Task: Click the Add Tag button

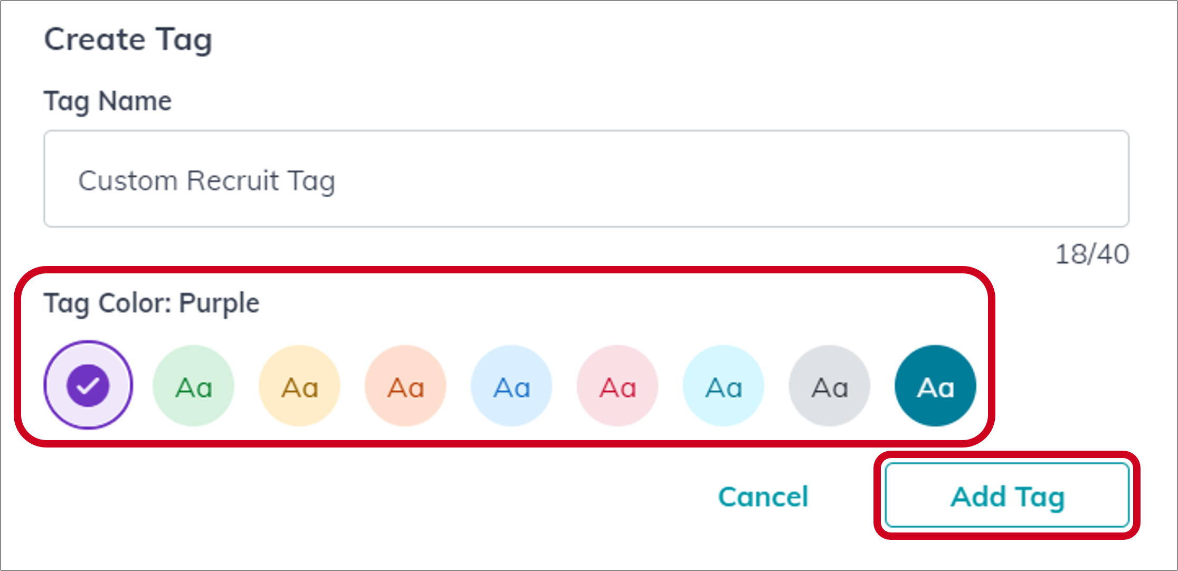Action: click(x=1006, y=496)
